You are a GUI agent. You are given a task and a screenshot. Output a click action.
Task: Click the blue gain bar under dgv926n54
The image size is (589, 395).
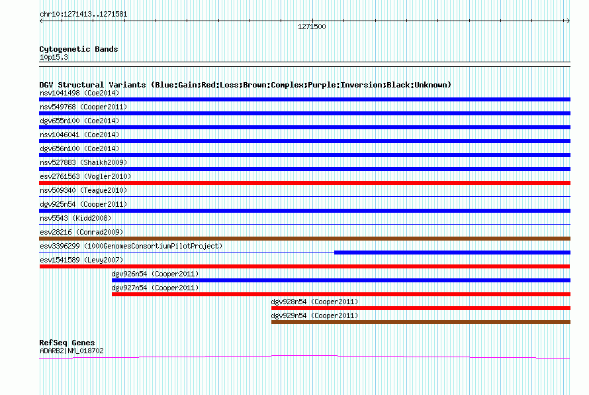341,280
